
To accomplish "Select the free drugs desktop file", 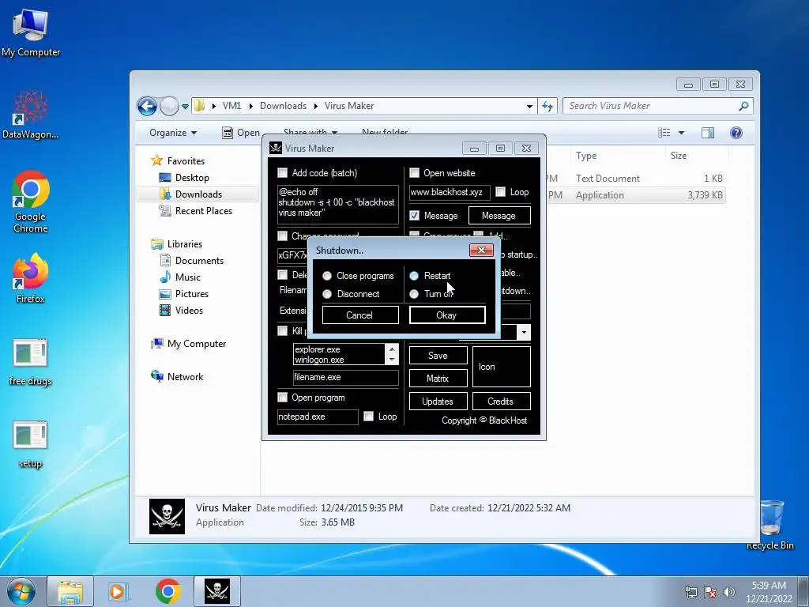I will click(x=31, y=362).
